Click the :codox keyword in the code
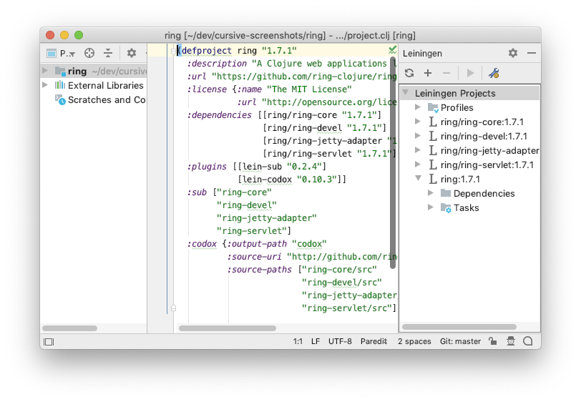581x402 pixels. pos(202,244)
